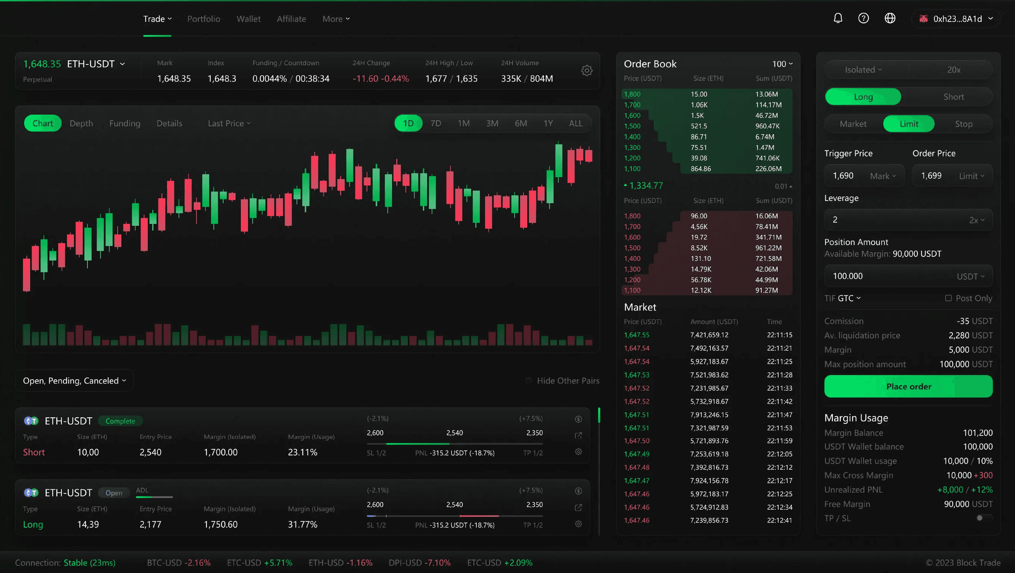Viewport: 1015px width, 573px height.
Task: Expand the Isolated margin mode dropdown
Action: click(863, 70)
